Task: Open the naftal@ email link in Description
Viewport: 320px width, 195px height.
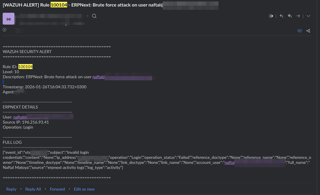Action: (99, 77)
